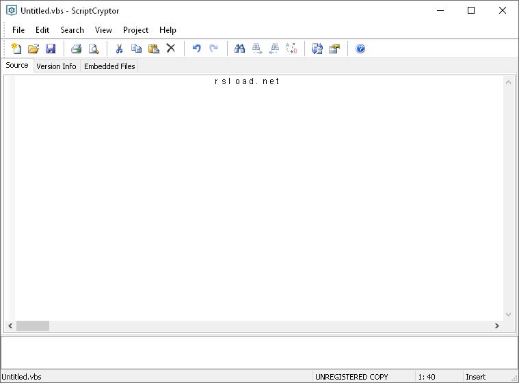
Task: Open print preview icon
Action: click(94, 49)
